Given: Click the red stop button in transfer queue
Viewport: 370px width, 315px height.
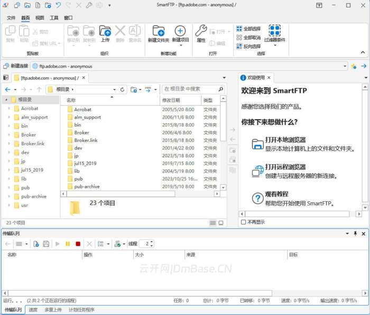Looking at the screenshot, I should pos(78,244).
